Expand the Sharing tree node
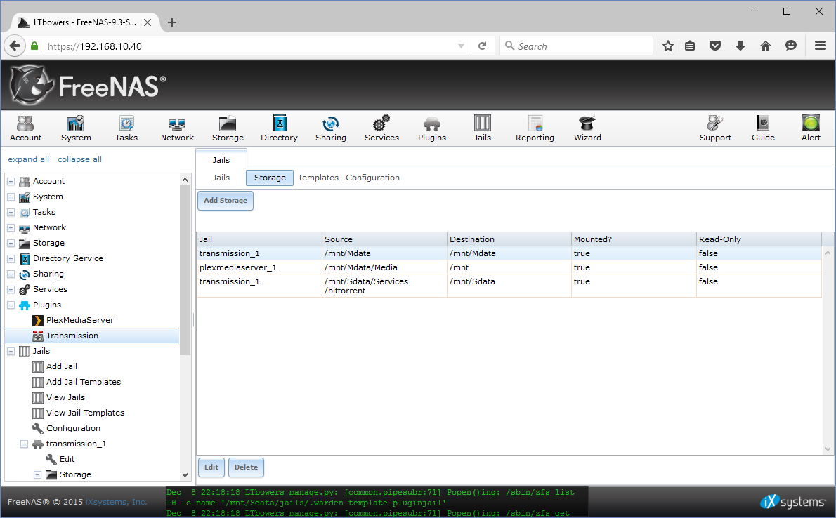This screenshot has height=518, width=836. click(x=11, y=274)
